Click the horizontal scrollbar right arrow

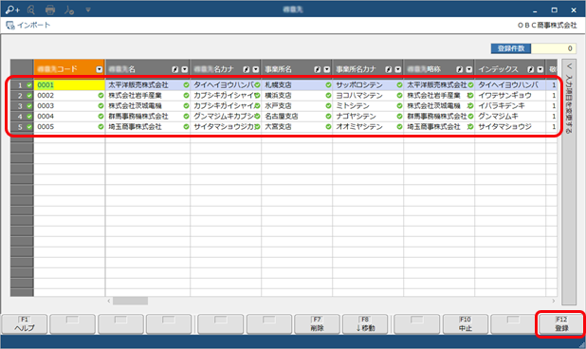554,301
